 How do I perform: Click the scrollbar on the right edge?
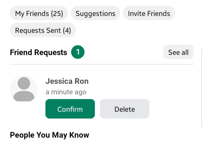[x=202, y=87]
